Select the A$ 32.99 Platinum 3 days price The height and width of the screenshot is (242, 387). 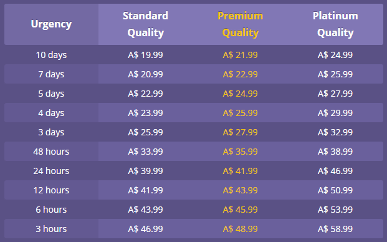click(x=335, y=132)
